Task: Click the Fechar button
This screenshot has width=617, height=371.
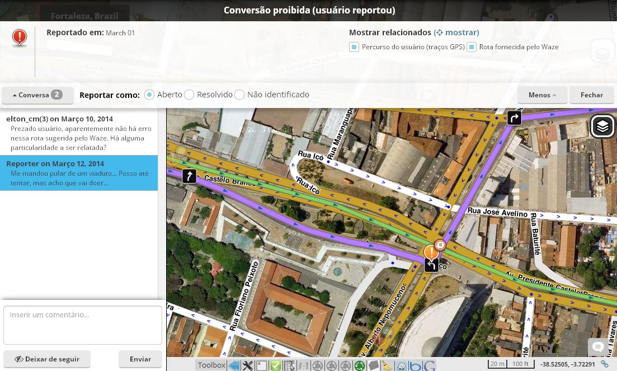Action: tap(591, 95)
